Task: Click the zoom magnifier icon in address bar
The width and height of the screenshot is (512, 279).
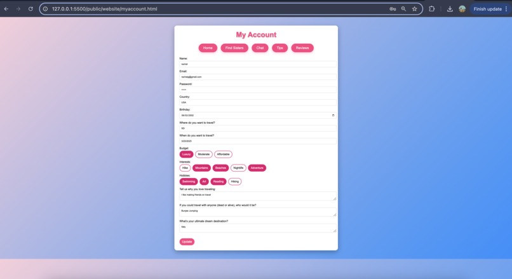Action: point(403,9)
